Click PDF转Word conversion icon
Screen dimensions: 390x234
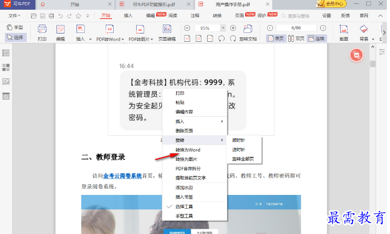(x=109, y=29)
